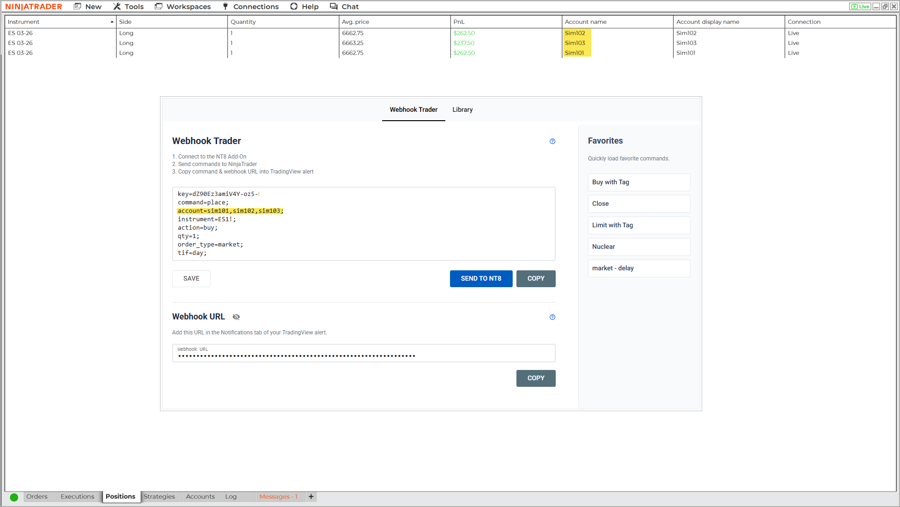The height and width of the screenshot is (507, 900).
Task: Switch to the Executions tab
Action: click(77, 497)
